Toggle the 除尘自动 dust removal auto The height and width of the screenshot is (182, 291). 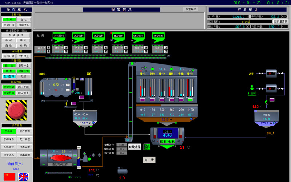coord(9,87)
